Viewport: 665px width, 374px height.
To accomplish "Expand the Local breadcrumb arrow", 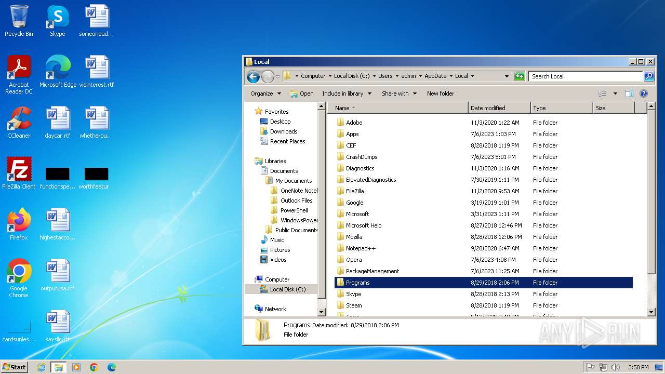I will [472, 76].
